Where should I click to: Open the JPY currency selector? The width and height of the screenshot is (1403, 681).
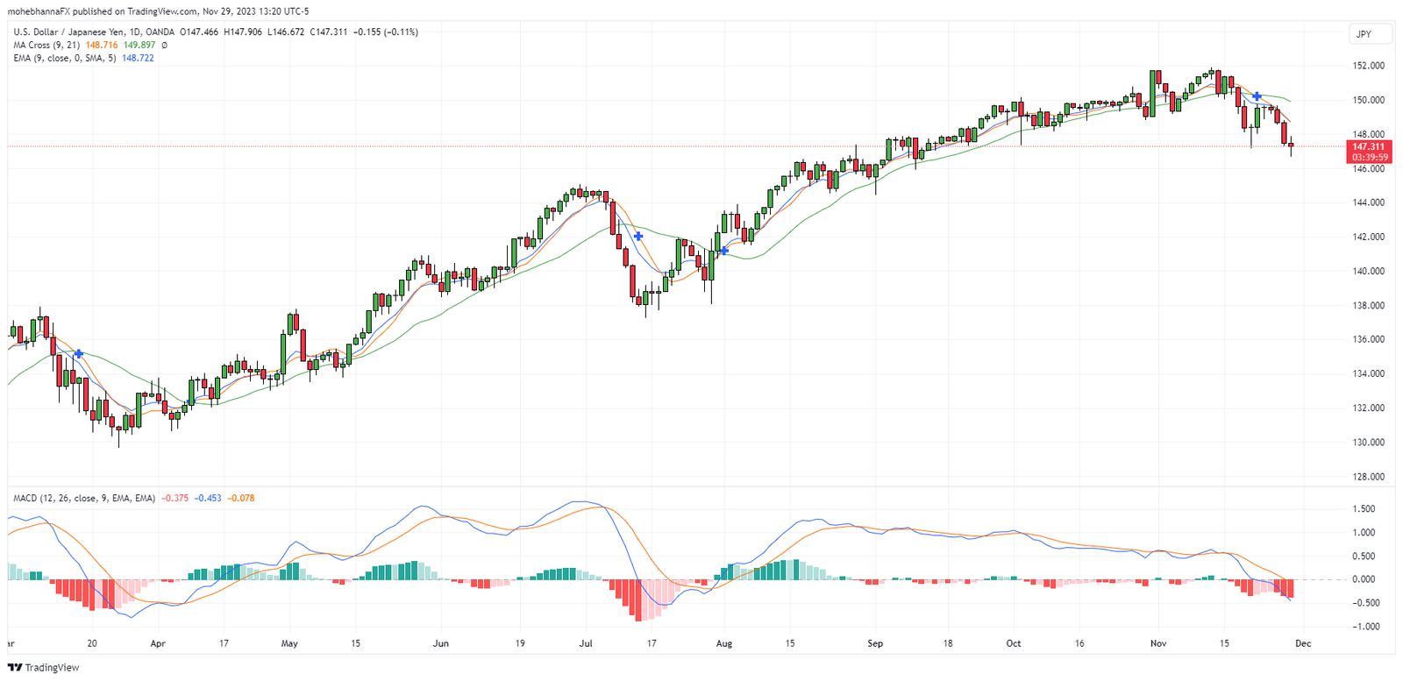pyautogui.click(x=1364, y=34)
